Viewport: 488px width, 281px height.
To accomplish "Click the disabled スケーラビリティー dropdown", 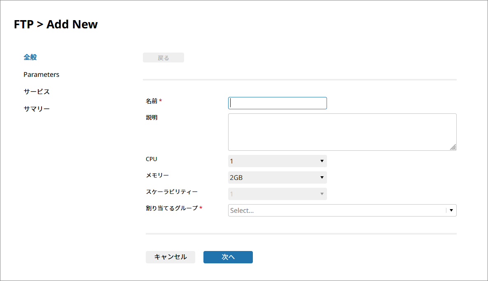I will click(x=277, y=194).
